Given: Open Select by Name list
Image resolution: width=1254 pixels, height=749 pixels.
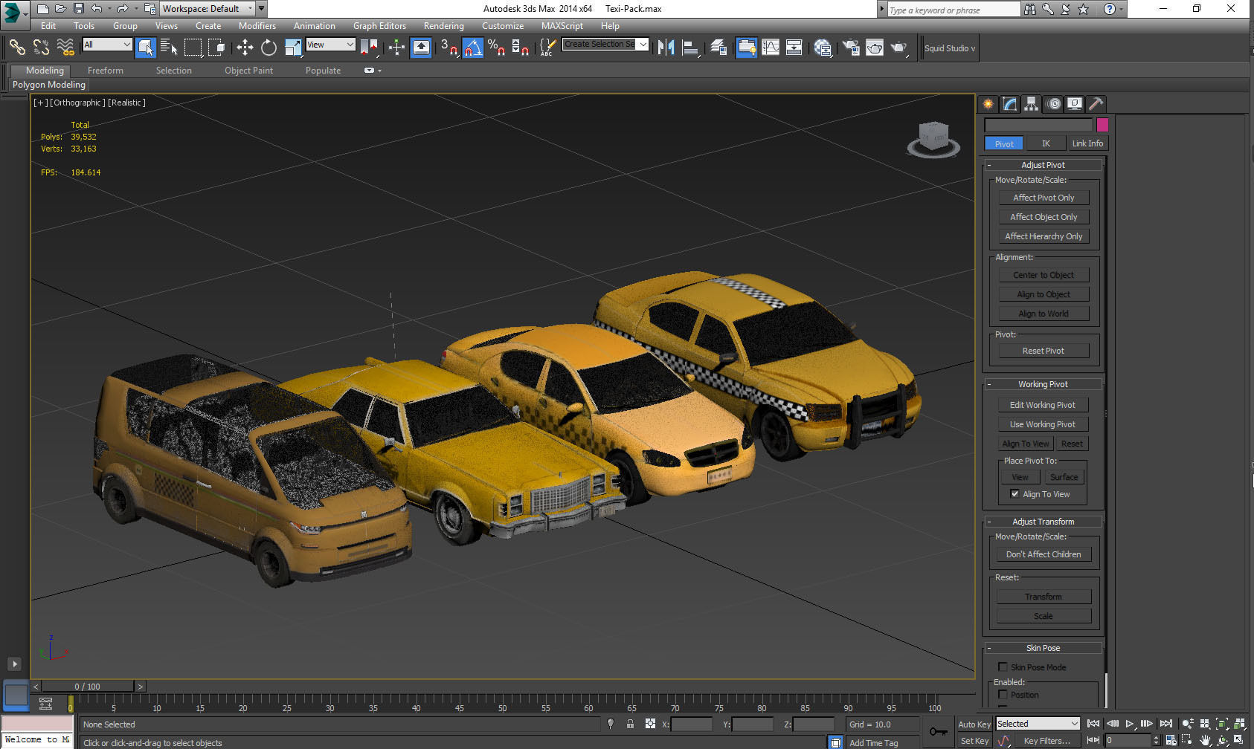Looking at the screenshot, I should 169,48.
